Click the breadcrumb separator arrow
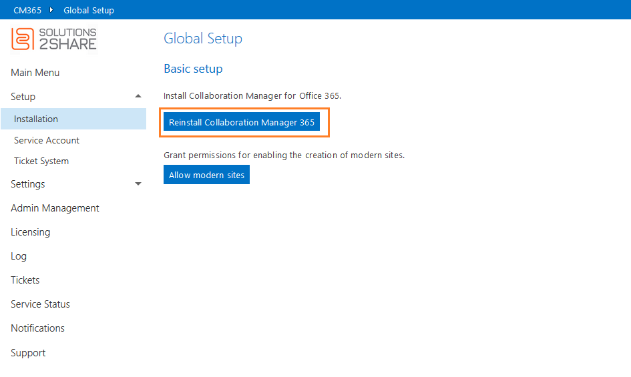The image size is (631, 377). click(x=51, y=9)
